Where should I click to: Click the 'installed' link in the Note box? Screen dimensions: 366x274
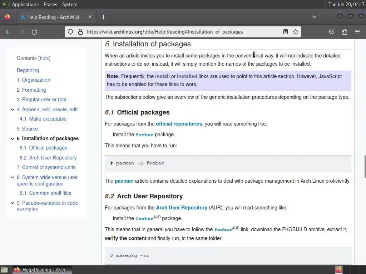point(187,76)
